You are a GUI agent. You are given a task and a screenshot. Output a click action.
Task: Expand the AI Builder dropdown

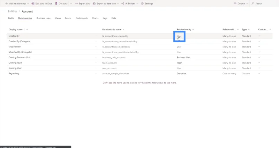137,3
